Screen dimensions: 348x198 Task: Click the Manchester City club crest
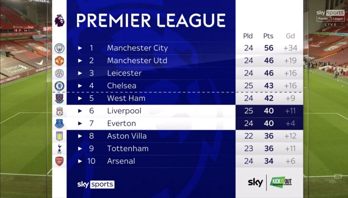pos(60,48)
